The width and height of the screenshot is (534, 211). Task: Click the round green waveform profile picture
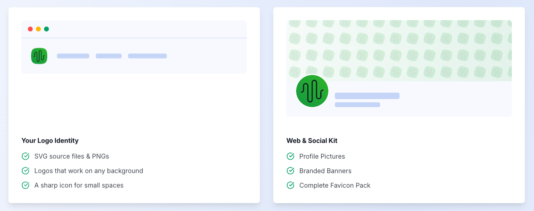[x=312, y=91]
